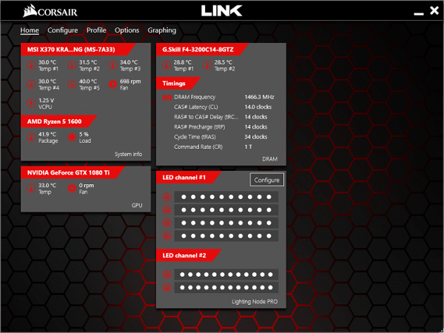Minimize the Corsair Link window
The height and width of the screenshot is (333, 444).
point(419,13)
